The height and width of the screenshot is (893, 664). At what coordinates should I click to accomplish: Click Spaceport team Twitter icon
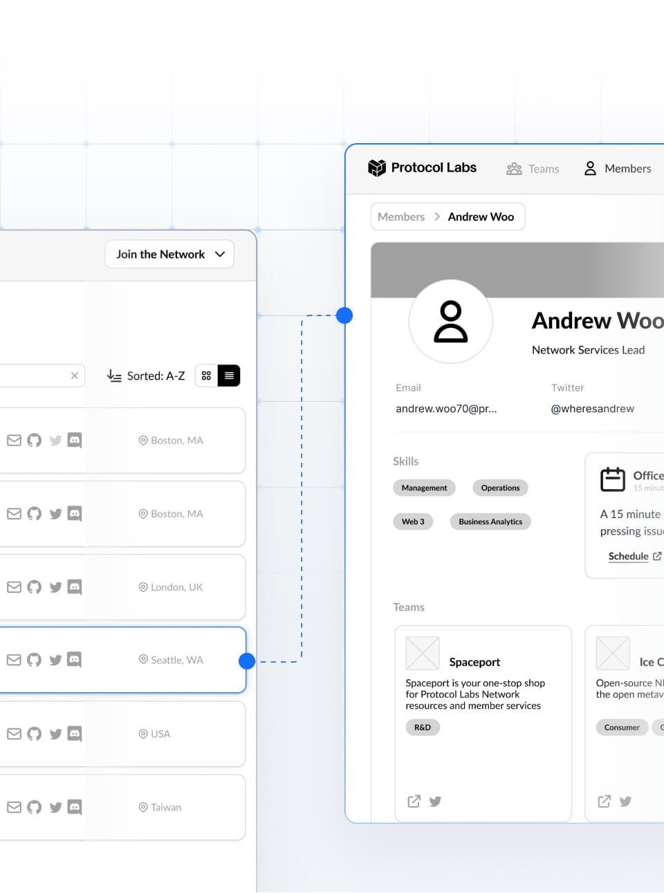(x=435, y=801)
